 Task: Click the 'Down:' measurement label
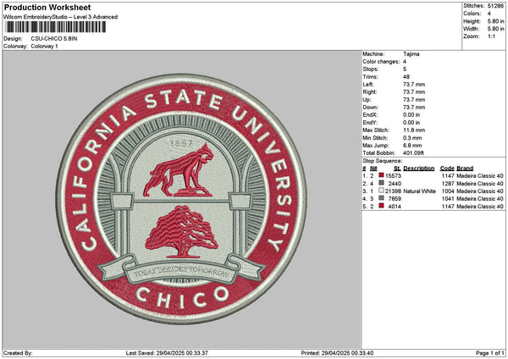click(370, 108)
